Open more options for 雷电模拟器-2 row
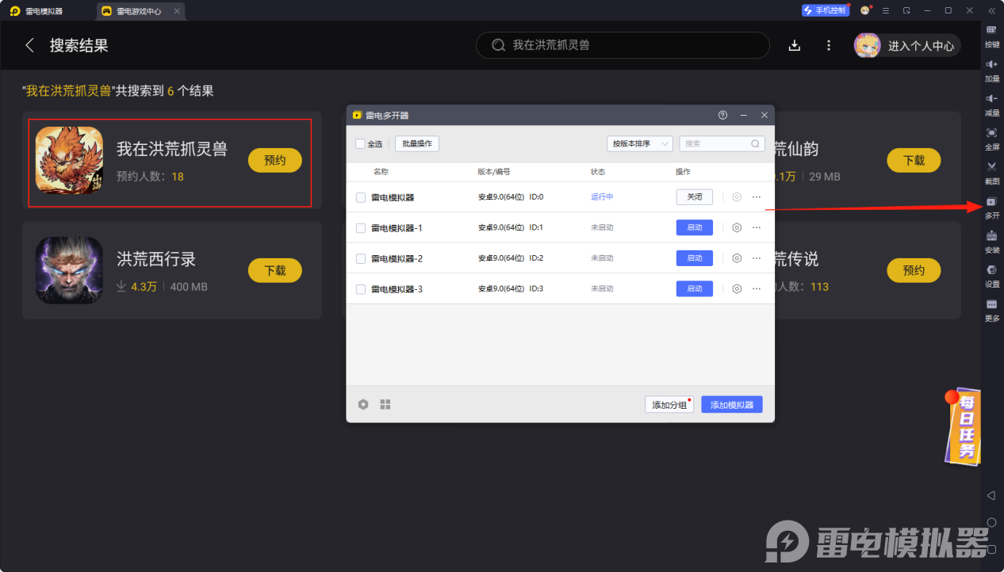 point(757,258)
